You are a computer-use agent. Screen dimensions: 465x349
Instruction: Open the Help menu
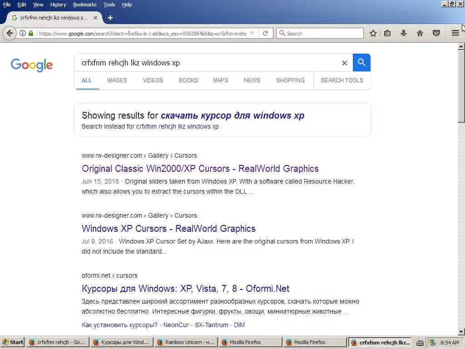(127, 5)
